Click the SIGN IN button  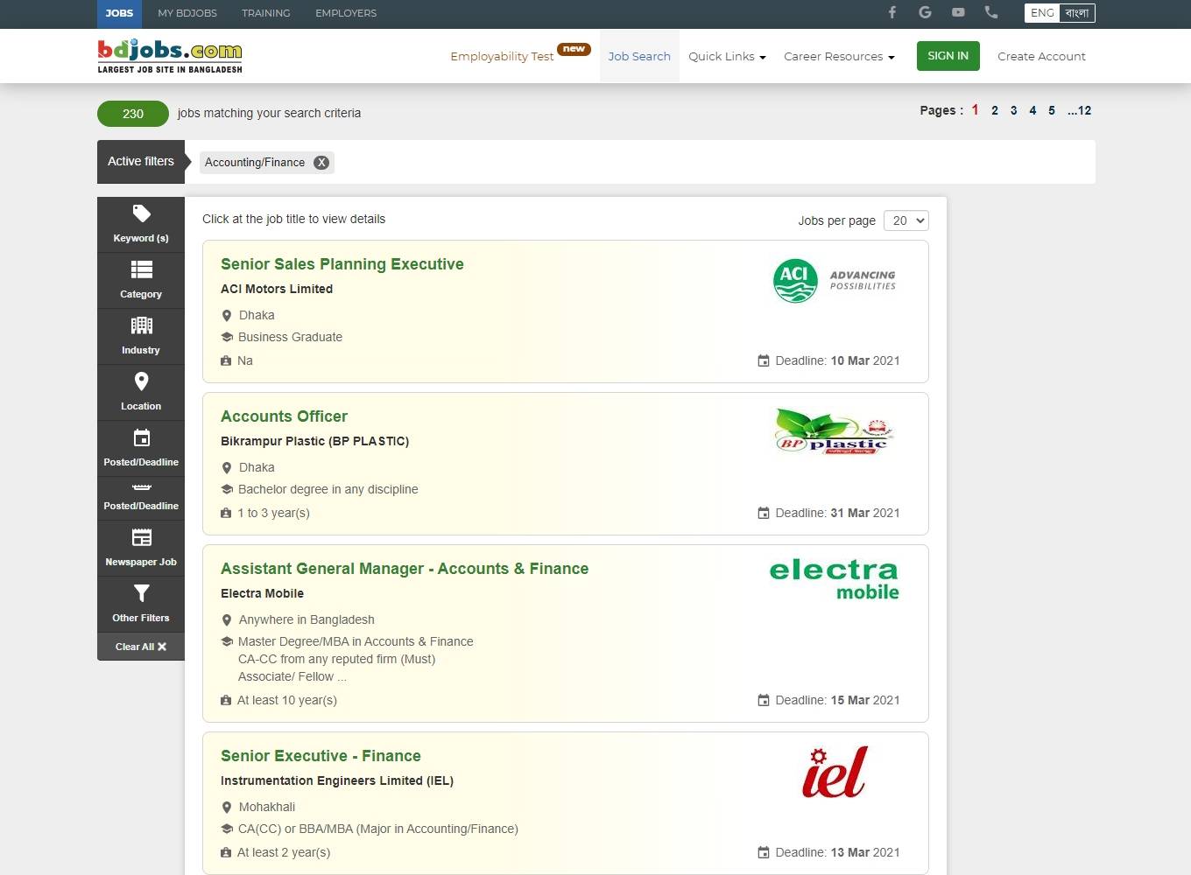click(948, 56)
